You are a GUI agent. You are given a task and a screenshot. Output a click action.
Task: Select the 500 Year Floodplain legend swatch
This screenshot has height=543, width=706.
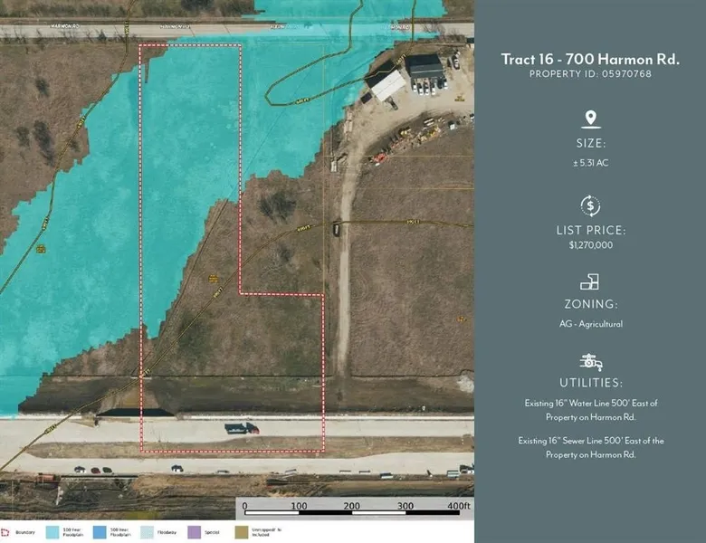click(x=100, y=532)
